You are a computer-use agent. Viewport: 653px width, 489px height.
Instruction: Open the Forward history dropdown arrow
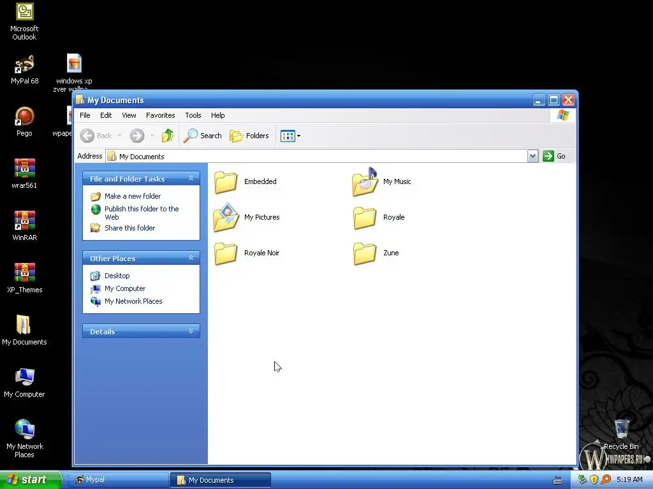[x=152, y=136]
